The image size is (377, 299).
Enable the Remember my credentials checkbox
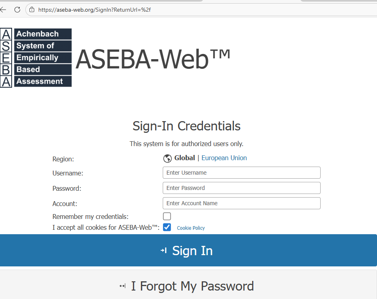point(167,217)
